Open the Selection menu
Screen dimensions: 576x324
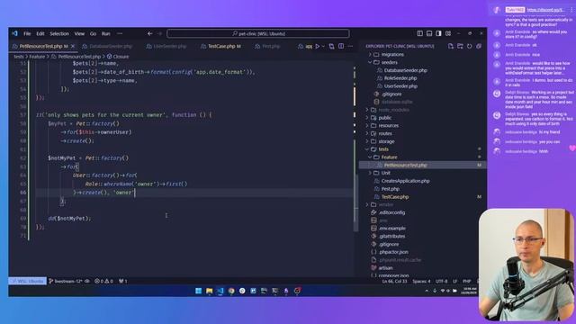coord(59,33)
